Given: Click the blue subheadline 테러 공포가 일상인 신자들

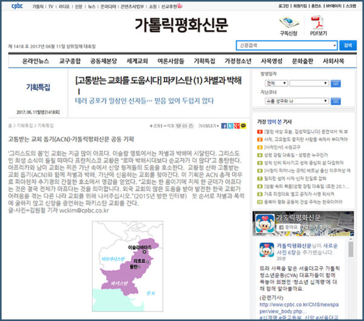Looking at the screenshot, I should click(144, 101).
